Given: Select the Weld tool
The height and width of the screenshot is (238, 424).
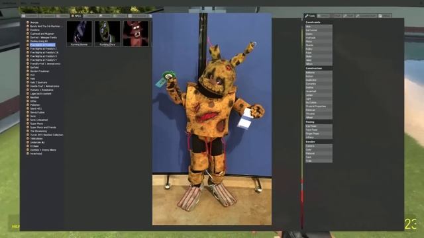Looking at the screenshot, I should [319, 60].
